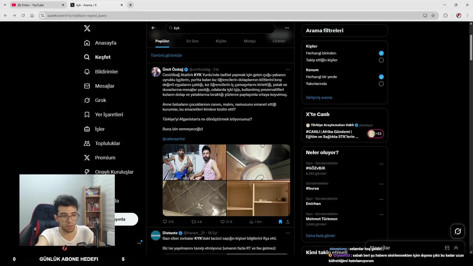Open Distaste profile avatar

click(156, 235)
